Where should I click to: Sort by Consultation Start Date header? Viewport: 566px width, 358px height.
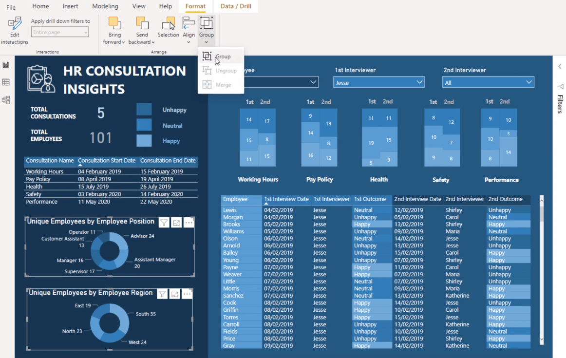[x=107, y=161]
